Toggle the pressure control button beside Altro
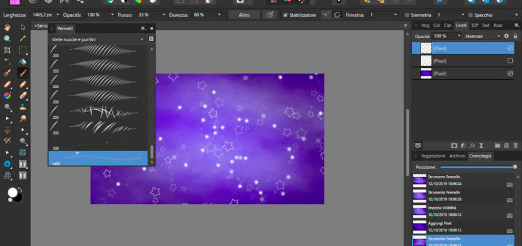This screenshot has width=522, height=246. tap(270, 15)
